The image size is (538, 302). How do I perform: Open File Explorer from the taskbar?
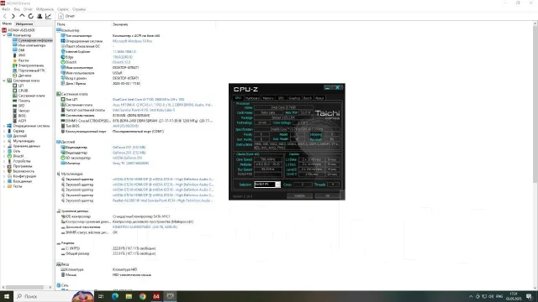pos(129,296)
